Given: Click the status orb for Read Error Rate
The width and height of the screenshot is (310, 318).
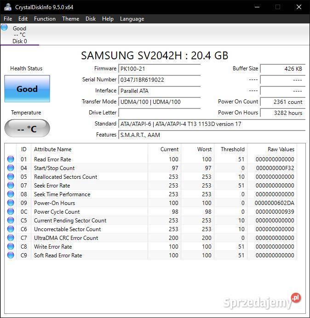Looking at the screenshot, I should tap(11, 159).
